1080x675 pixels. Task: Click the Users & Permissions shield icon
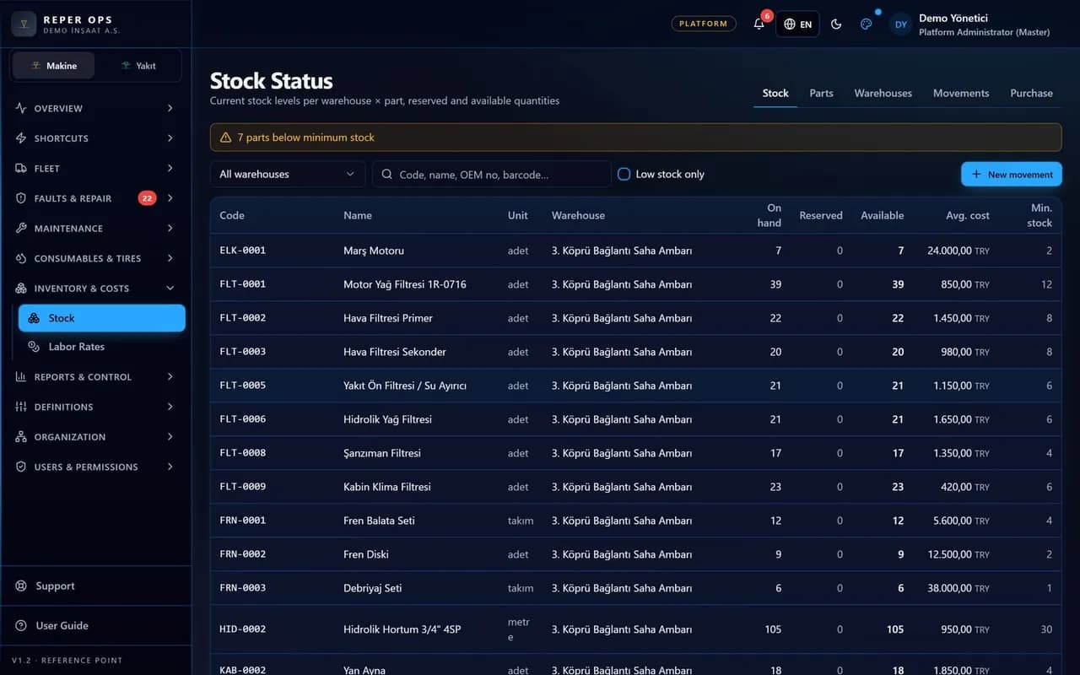pyautogui.click(x=21, y=467)
